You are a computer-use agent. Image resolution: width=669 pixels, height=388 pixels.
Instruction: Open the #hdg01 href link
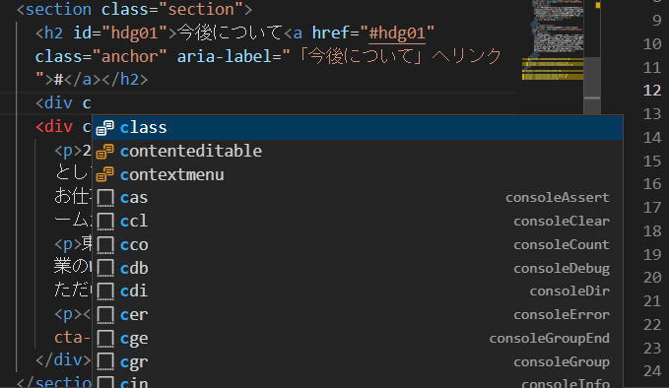397,33
